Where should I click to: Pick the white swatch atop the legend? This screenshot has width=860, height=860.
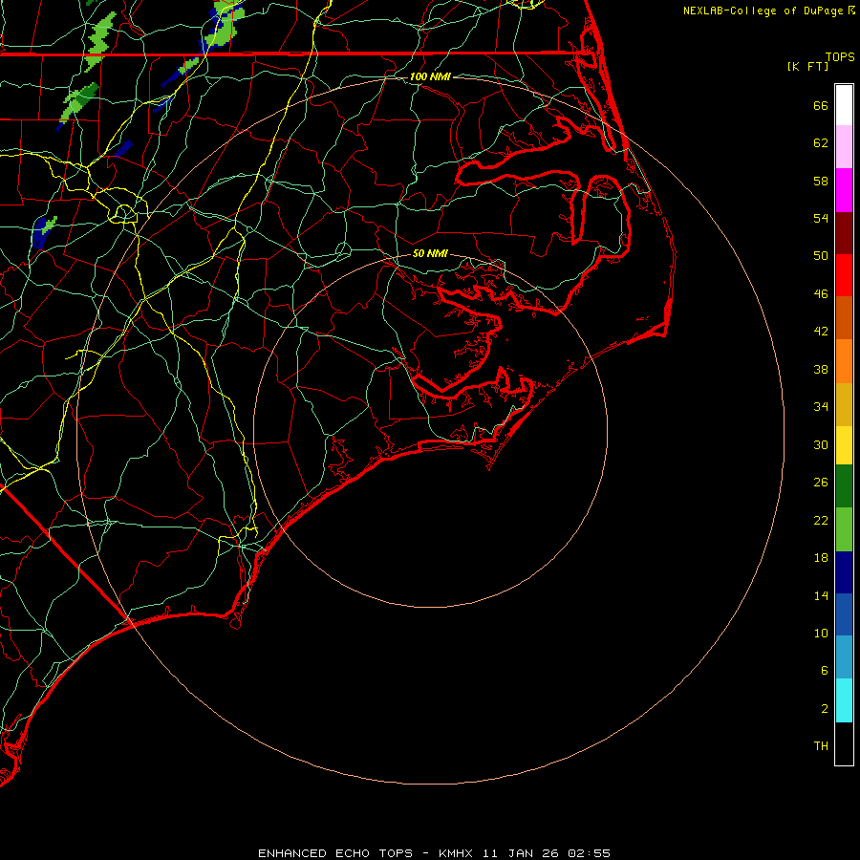pos(844,105)
